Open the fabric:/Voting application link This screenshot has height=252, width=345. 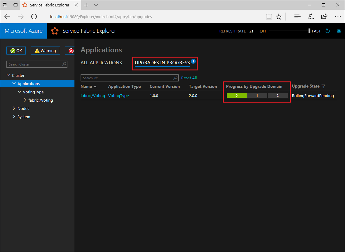(93, 95)
